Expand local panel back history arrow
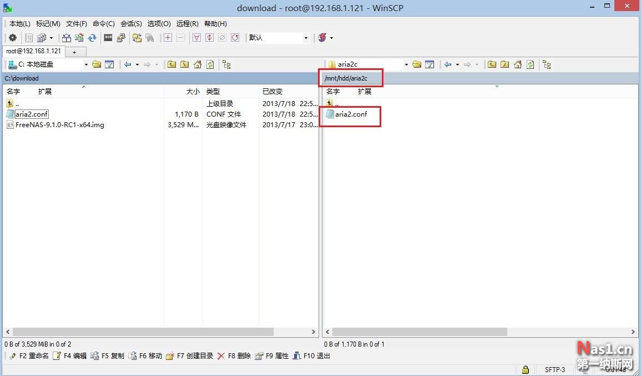The height and width of the screenshot is (376, 641). click(137, 64)
